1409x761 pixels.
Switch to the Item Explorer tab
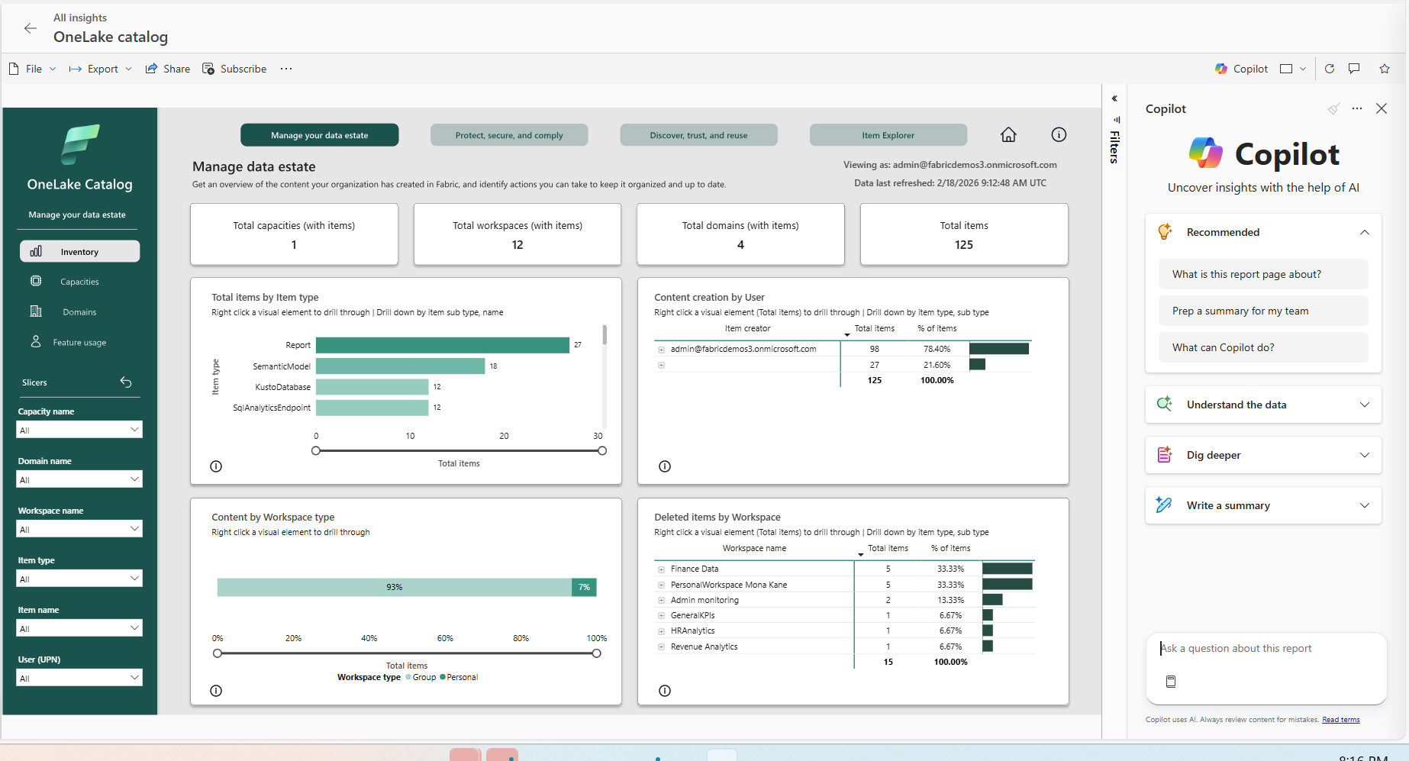pos(888,134)
